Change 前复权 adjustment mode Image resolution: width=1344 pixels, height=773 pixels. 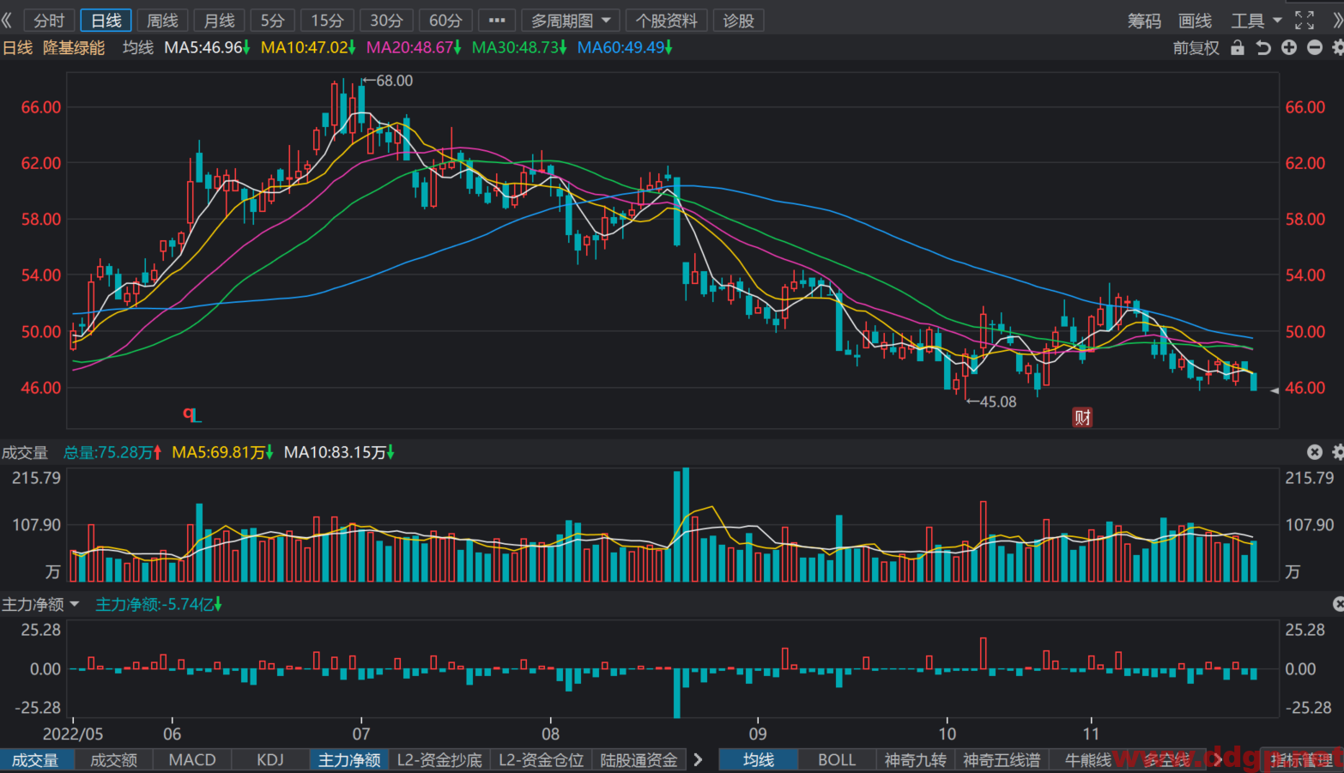pos(1196,48)
